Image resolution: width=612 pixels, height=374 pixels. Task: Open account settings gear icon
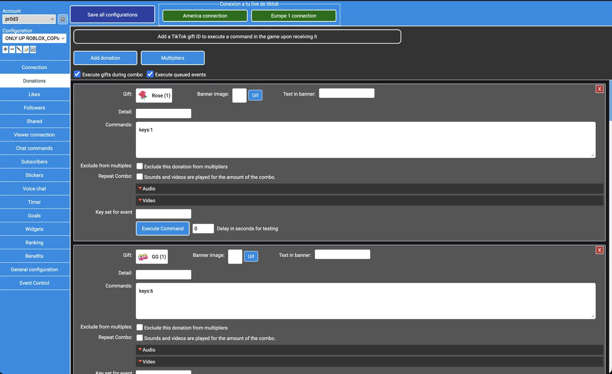pos(63,19)
